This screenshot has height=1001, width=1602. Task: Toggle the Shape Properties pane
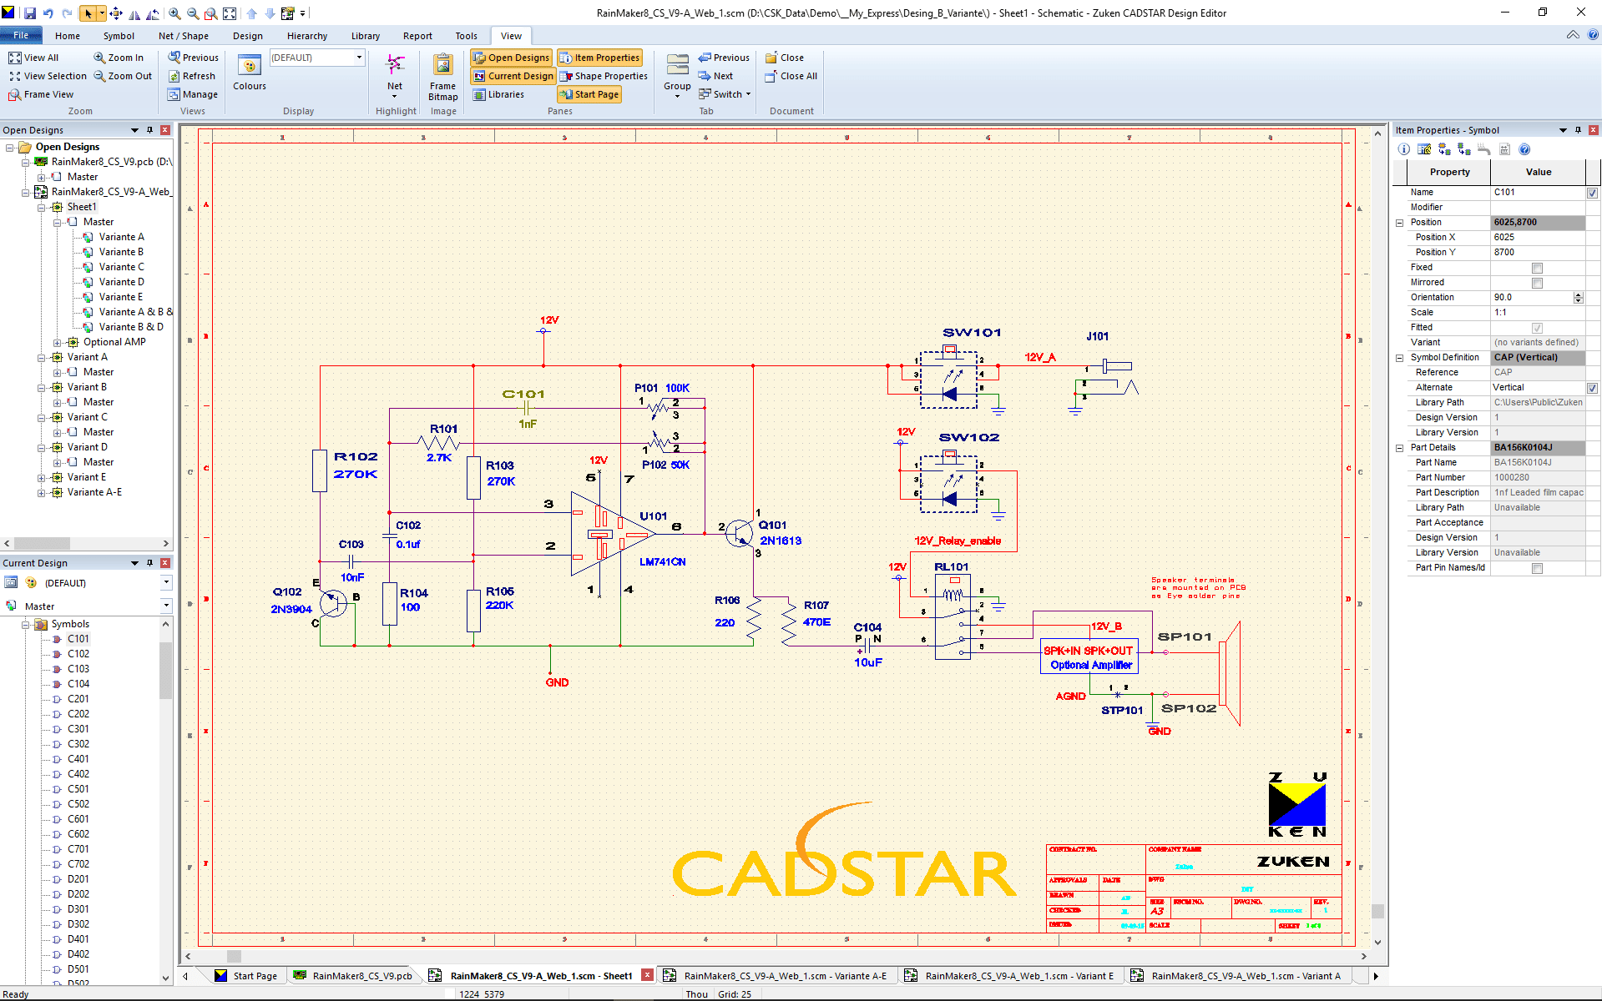point(604,76)
